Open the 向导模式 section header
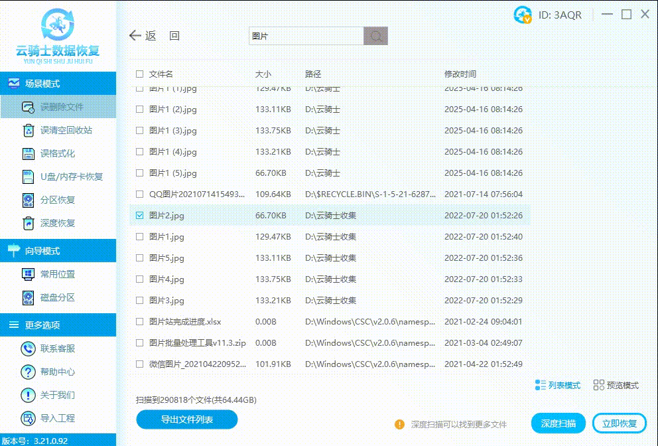This screenshot has width=658, height=446. (58, 251)
